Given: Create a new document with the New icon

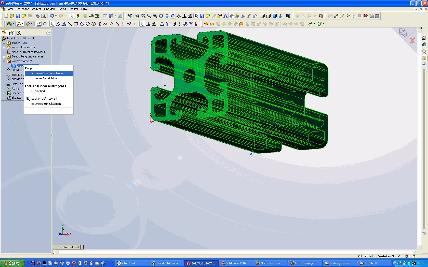Looking at the screenshot, I should [x=6, y=16].
